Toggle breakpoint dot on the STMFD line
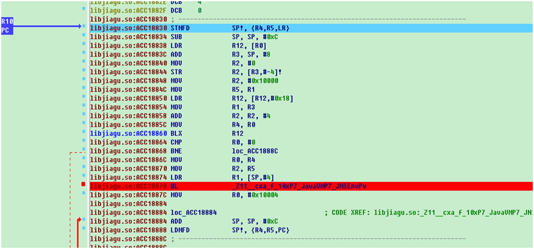The width and height of the screenshot is (534, 249). coord(84,26)
